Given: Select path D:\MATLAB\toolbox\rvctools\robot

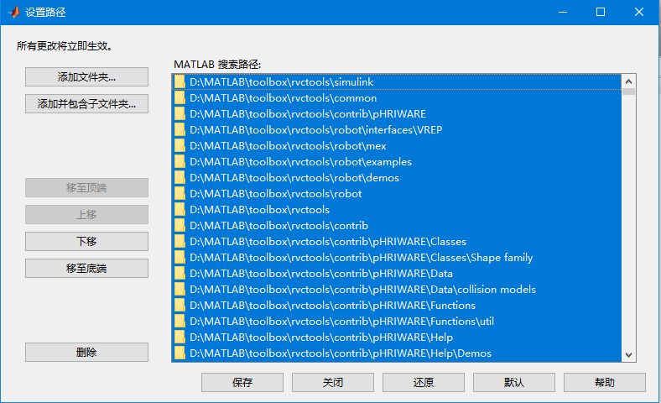Looking at the screenshot, I should [397, 194].
